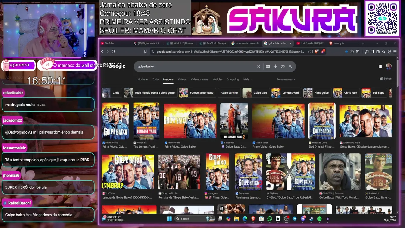405x228 pixels.
Task: Open the Brave Rewards triangle icon
Action: tap(323, 51)
